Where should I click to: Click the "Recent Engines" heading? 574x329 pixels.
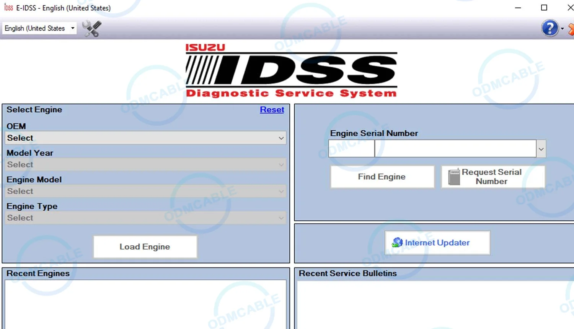pos(38,274)
